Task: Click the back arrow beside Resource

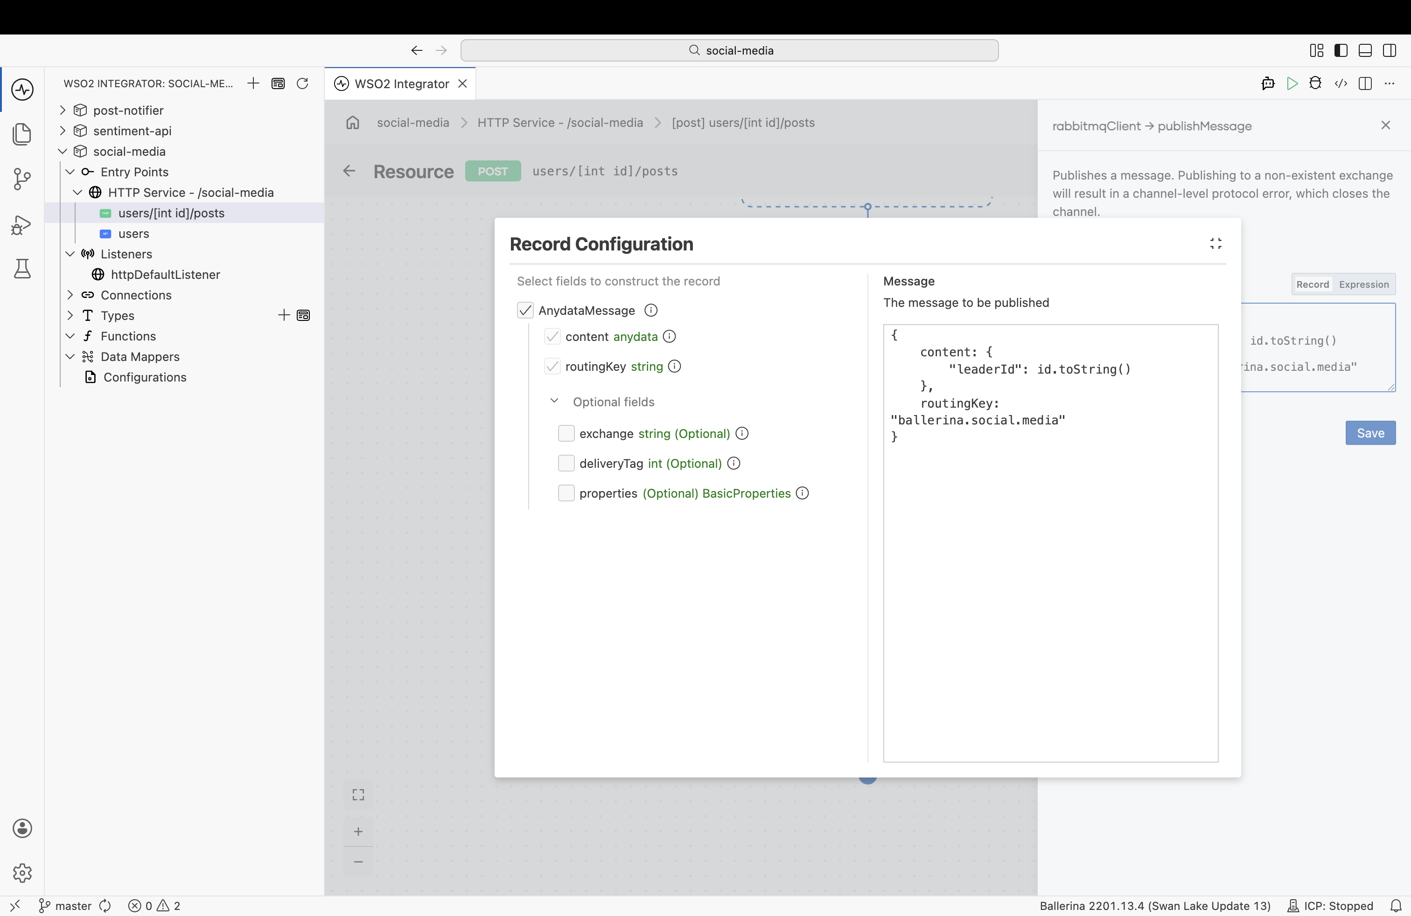Action: click(349, 171)
